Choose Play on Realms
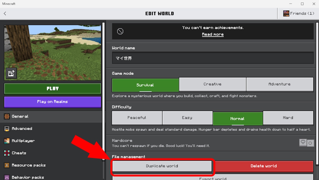This screenshot has width=319, height=180. point(53,102)
